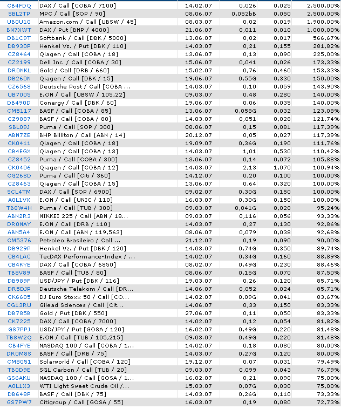The width and height of the screenshot is (341, 409).
Task: Follow the ABN2R3 NIKKEI link
Action: coord(19,216)
